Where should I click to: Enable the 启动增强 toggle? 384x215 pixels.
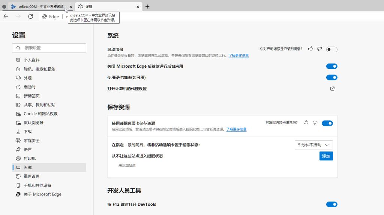pos(331,49)
